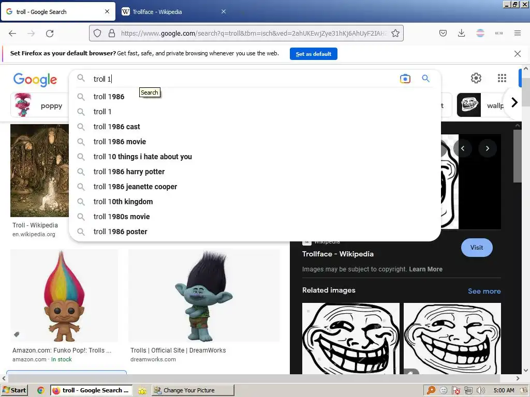Close the troll - Google Search tab
Viewport: 530px width, 397px height.
tap(107, 11)
